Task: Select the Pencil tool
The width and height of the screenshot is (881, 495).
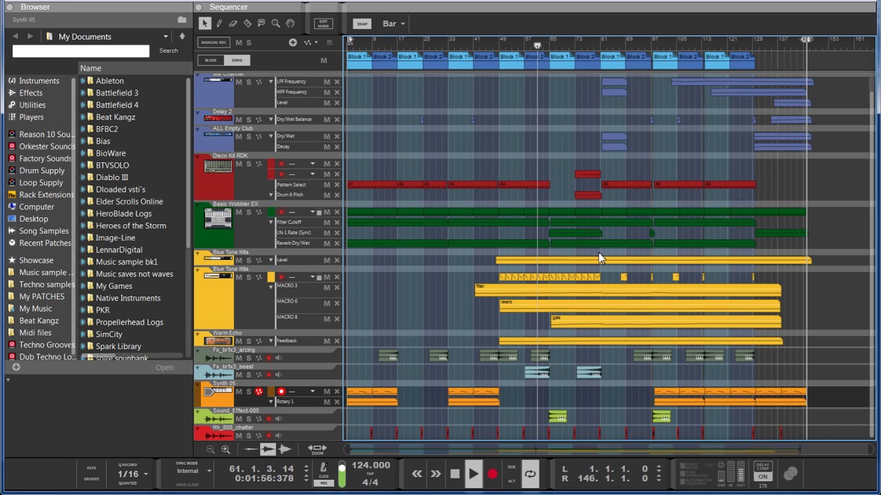Action: pyautogui.click(x=219, y=23)
